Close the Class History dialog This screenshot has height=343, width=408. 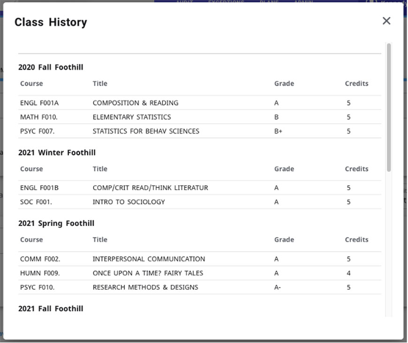(386, 21)
